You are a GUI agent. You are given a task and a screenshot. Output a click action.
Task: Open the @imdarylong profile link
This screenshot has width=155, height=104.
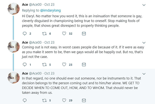pyautogui.click(x=50, y=11)
